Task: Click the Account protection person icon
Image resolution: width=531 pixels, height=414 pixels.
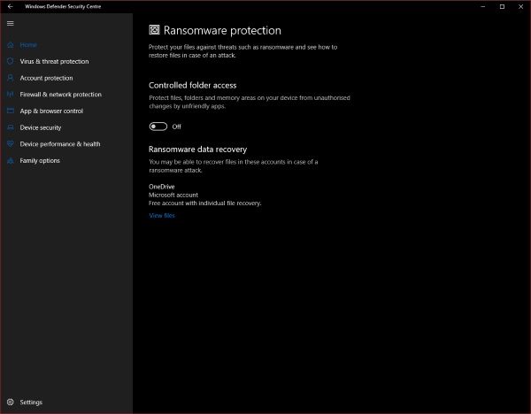Action: click(10, 78)
